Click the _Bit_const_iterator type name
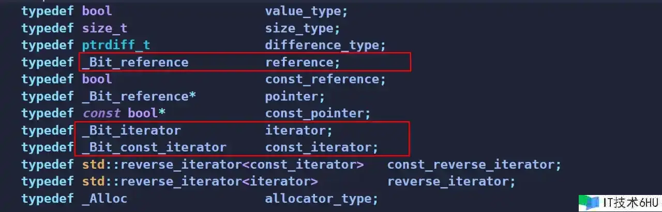Screen dimensions: 662x212 (x=154, y=147)
